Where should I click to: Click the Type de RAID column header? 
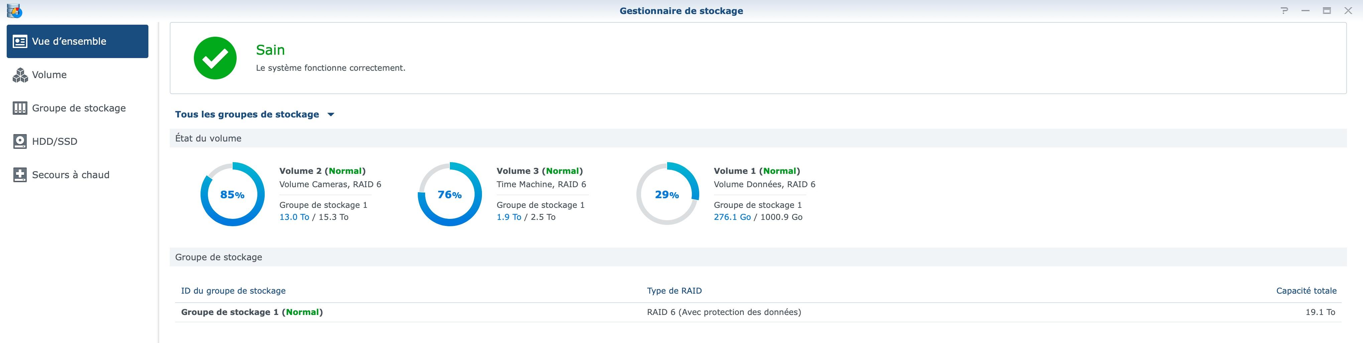674,291
